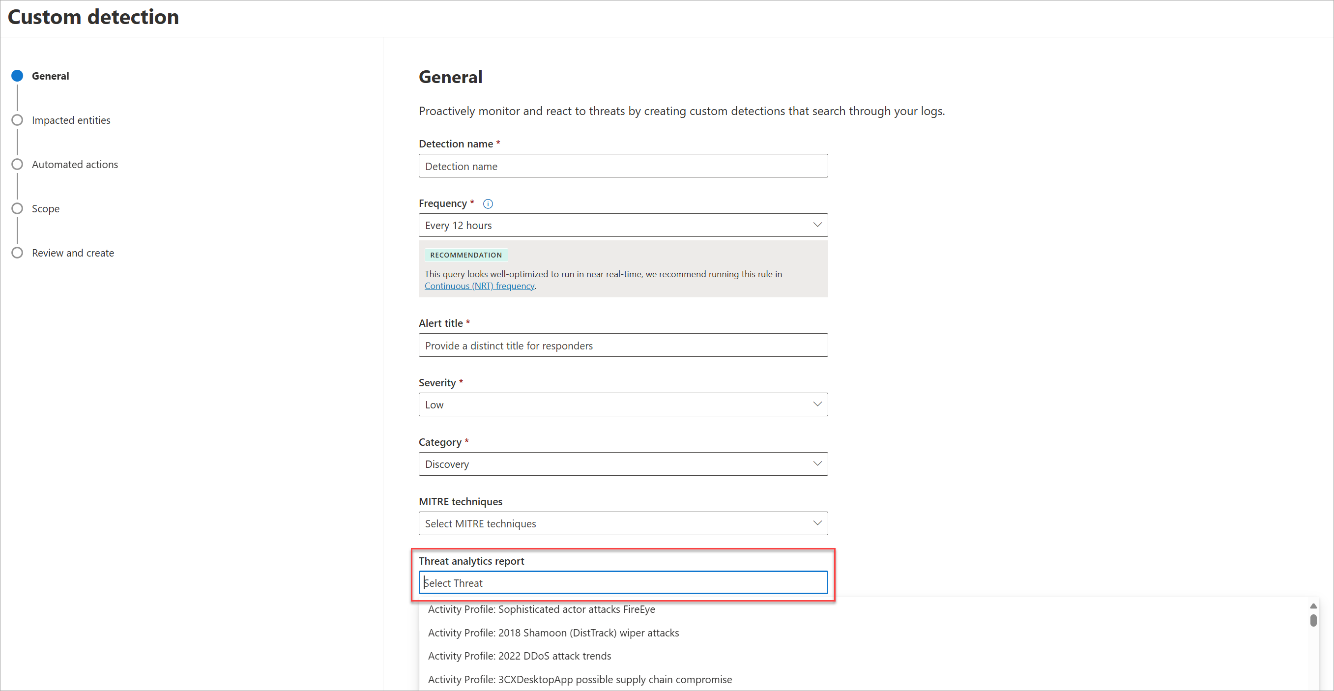Go to Review and create step
Image resolution: width=1334 pixels, height=691 pixels.
[73, 253]
